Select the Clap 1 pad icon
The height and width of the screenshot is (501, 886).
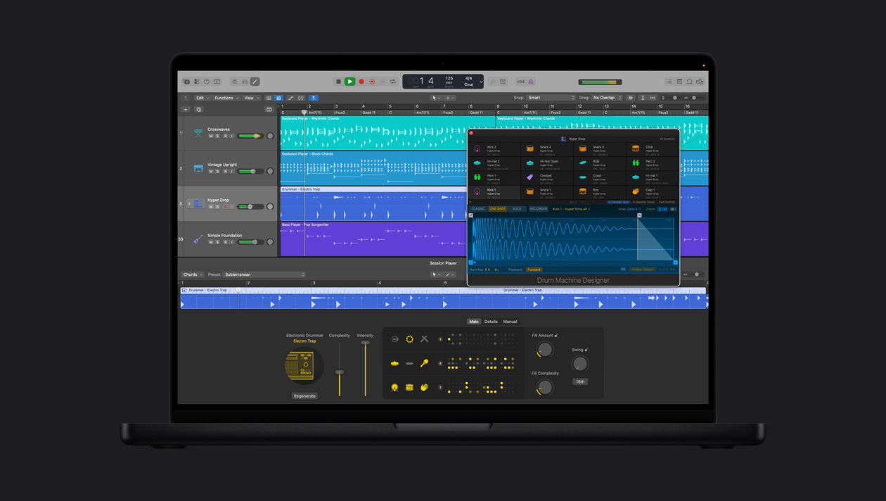pos(635,191)
